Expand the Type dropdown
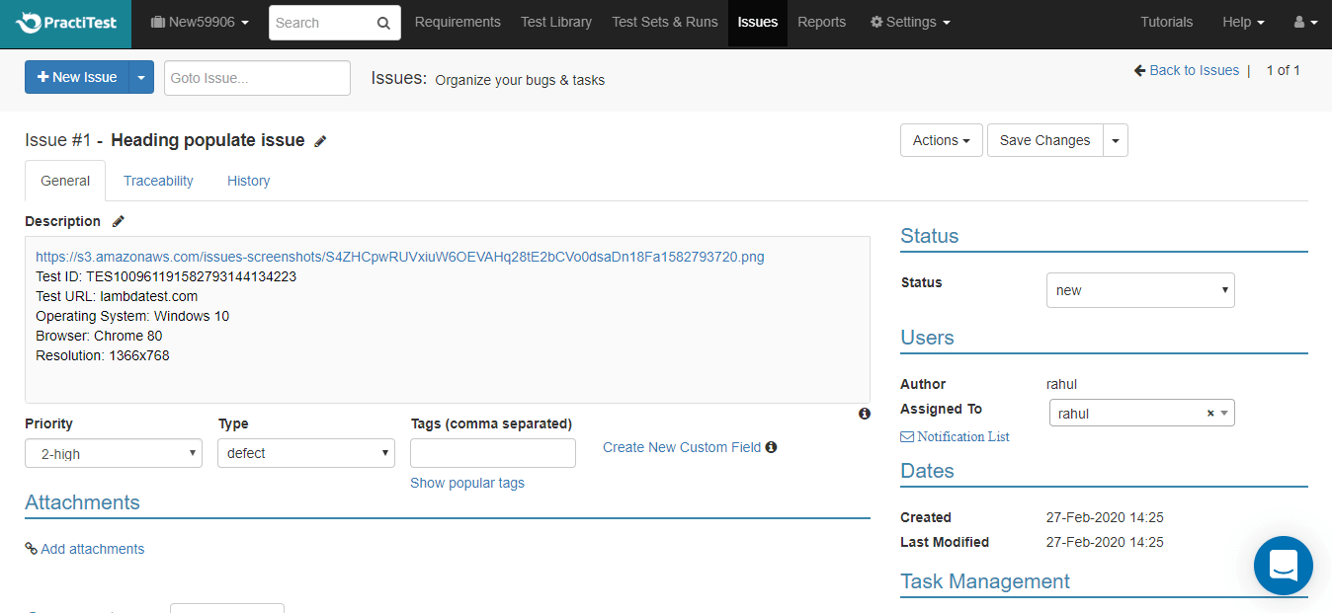Viewport: 1332px width, 613px height. (306, 453)
